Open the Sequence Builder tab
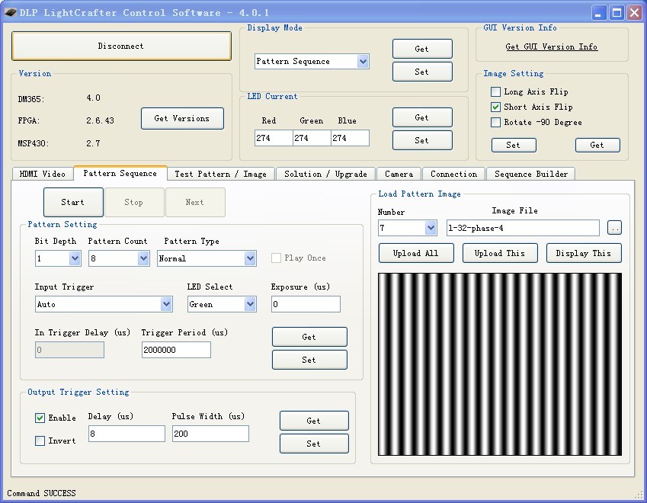 click(531, 174)
